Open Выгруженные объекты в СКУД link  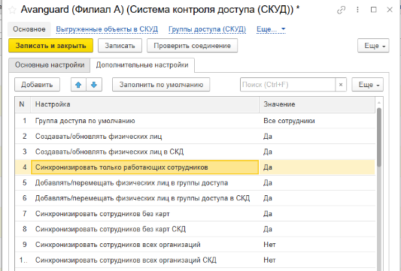coord(107,29)
